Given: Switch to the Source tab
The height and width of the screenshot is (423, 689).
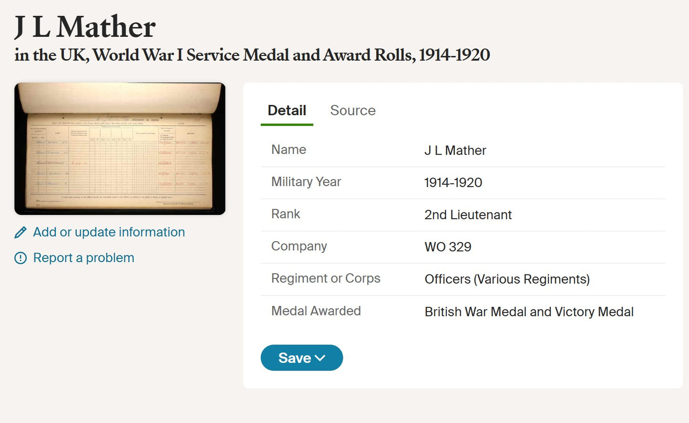Looking at the screenshot, I should (x=353, y=110).
